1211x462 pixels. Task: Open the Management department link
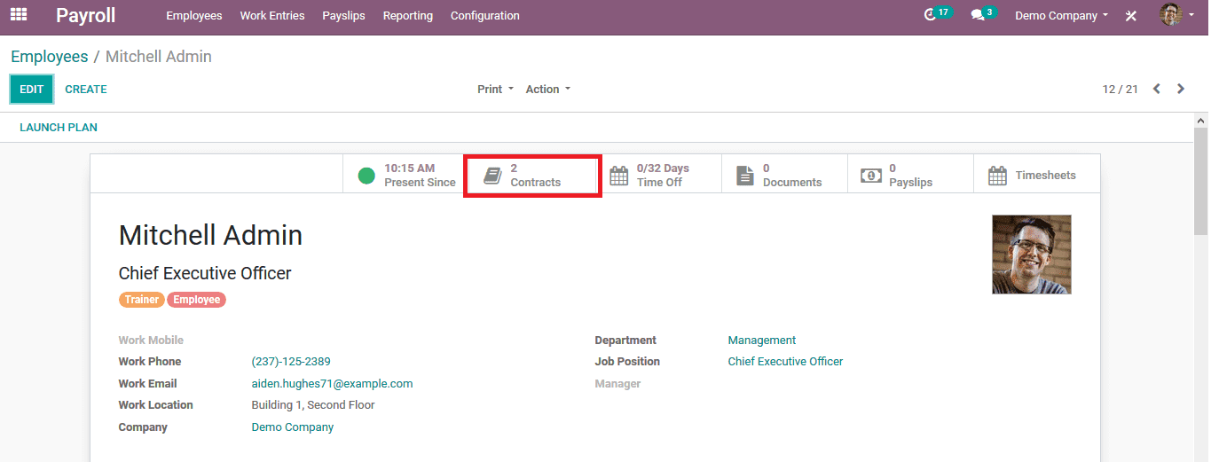click(762, 341)
